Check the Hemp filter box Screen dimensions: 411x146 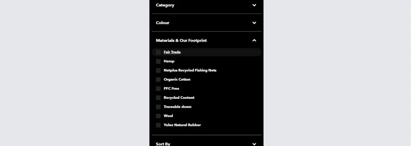pos(158,61)
